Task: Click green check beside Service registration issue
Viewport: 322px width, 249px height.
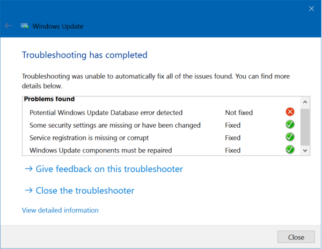Action: 290,137
